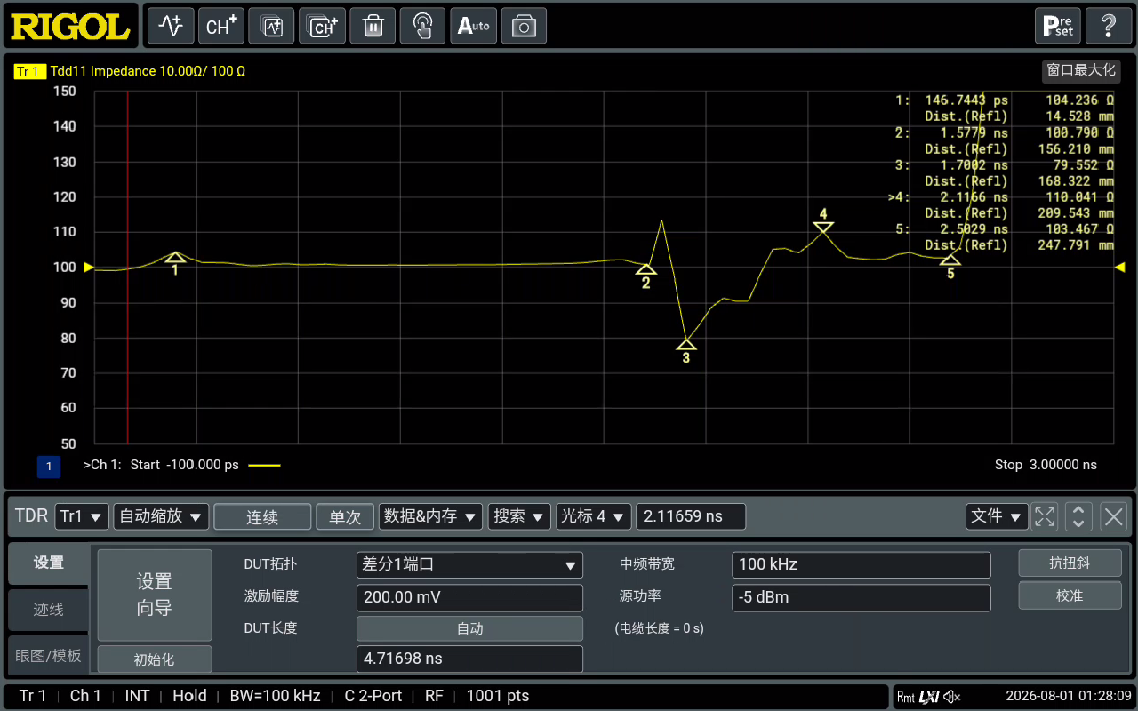The image size is (1138, 711).
Task: Click the Preset button
Action: pos(1058,26)
